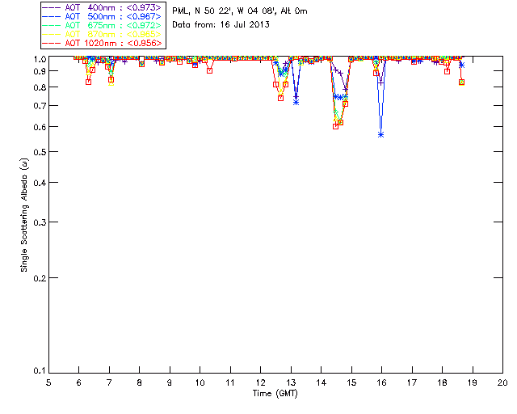Viewport: 517px width, 414px height.
Task: Click the red square point near 6.3h
Action: (x=88, y=82)
